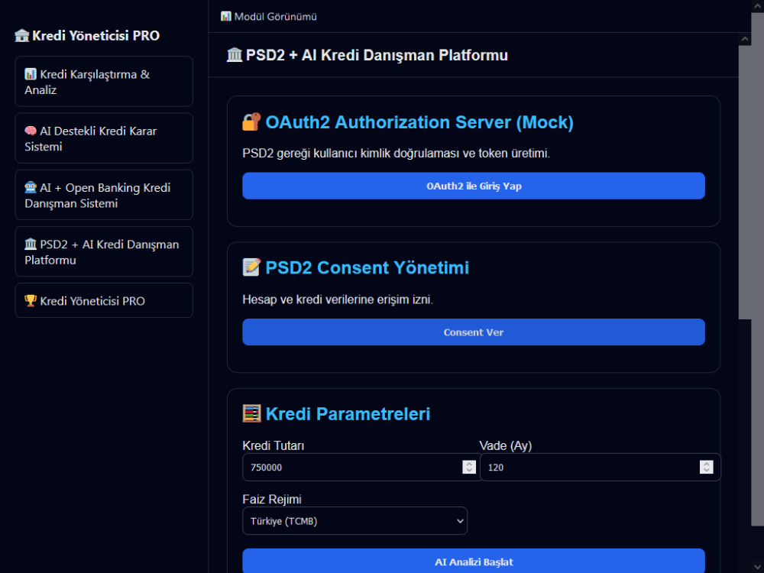
Task: Click the chart icon next to Modül Görünümü
Action: [x=225, y=17]
